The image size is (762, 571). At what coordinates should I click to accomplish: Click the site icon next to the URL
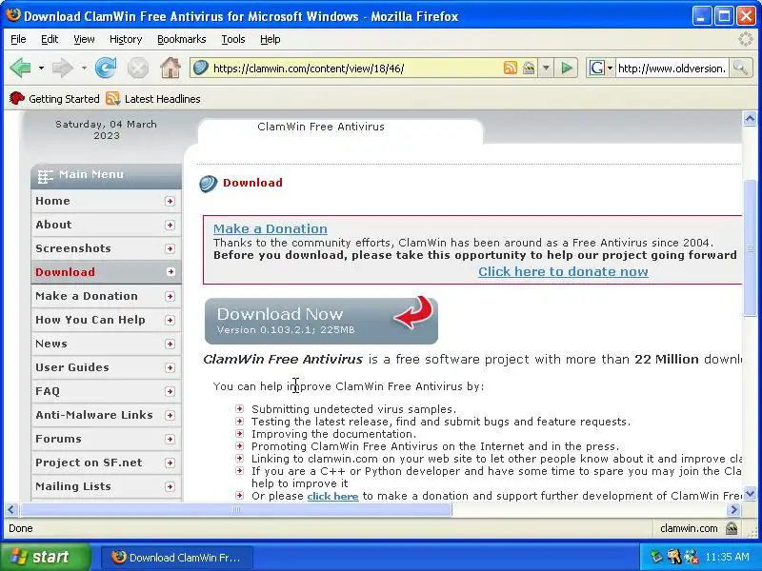coord(201,68)
